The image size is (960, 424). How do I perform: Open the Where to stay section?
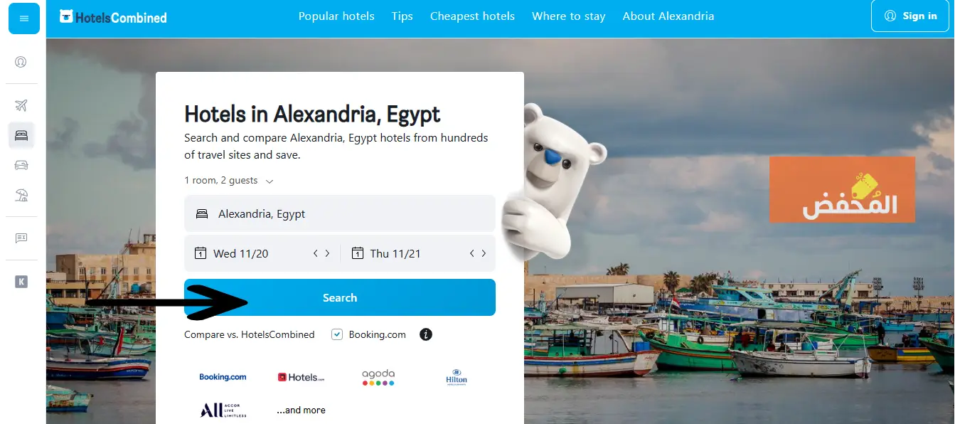pyautogui.click(x=569, y=16)
